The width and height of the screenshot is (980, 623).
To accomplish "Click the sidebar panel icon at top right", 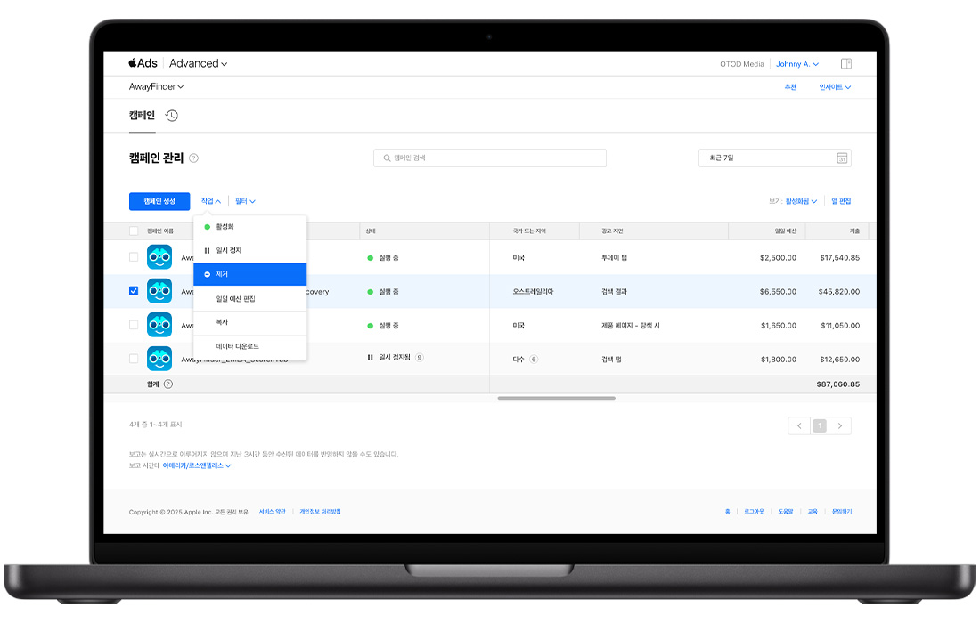I will 846,64.
